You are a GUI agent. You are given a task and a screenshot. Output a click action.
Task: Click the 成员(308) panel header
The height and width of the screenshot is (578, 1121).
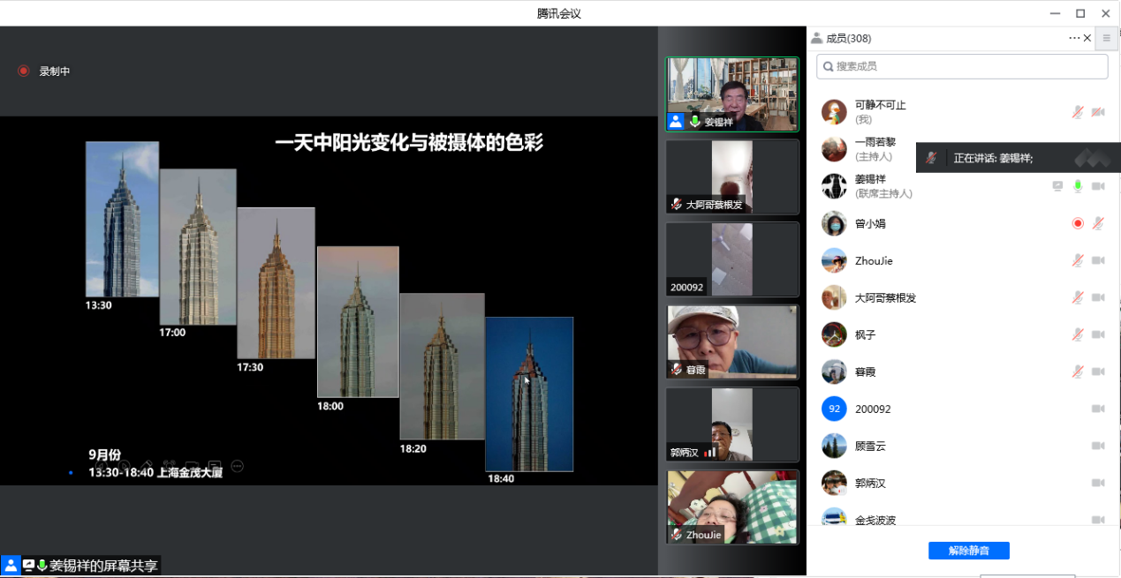coord(847,38)
